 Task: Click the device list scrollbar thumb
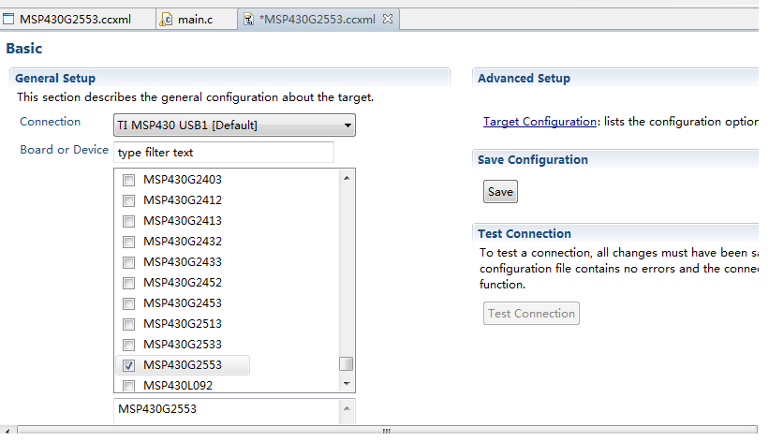[x=347, y=363]
